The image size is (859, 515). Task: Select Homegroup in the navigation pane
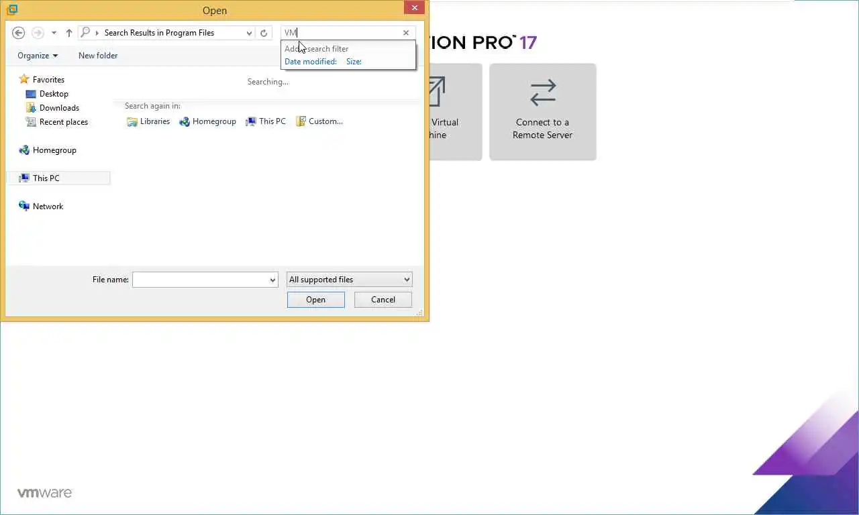[x=54, y=150]
